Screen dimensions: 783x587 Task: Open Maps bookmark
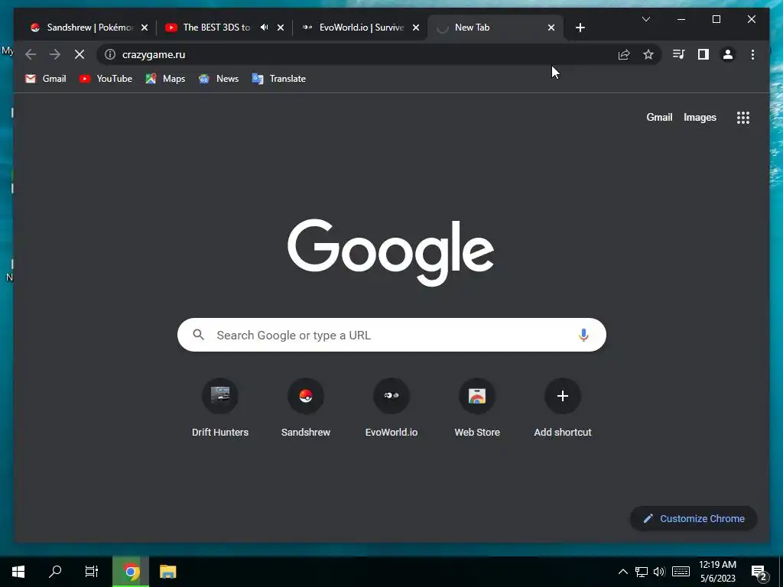click(x=165, y=79)
